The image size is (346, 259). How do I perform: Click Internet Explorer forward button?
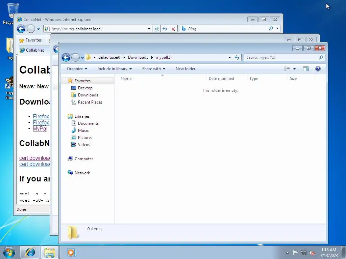tap(31, 29)
